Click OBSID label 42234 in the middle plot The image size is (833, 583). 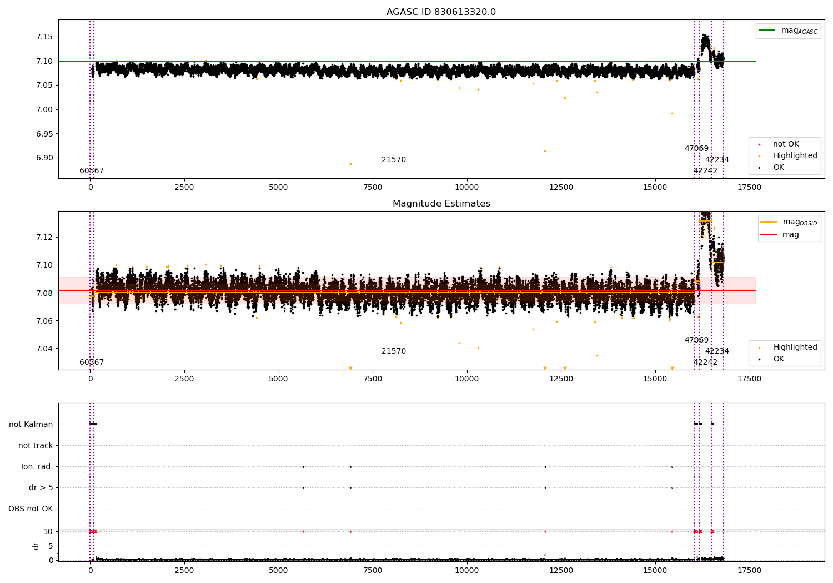(x=717, y=351)
